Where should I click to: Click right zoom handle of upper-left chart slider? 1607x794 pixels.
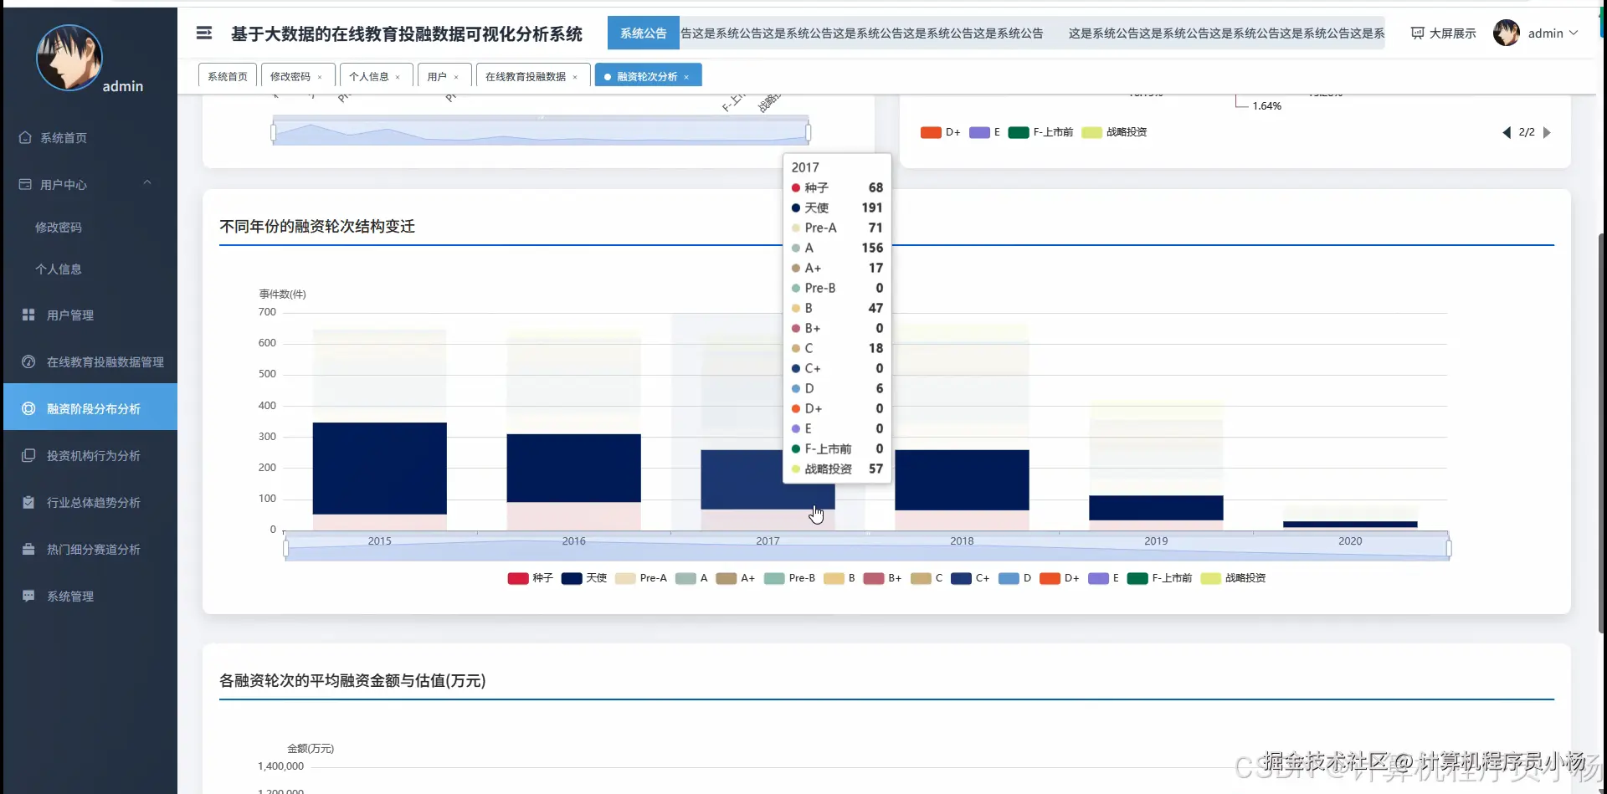click(809, 132)
